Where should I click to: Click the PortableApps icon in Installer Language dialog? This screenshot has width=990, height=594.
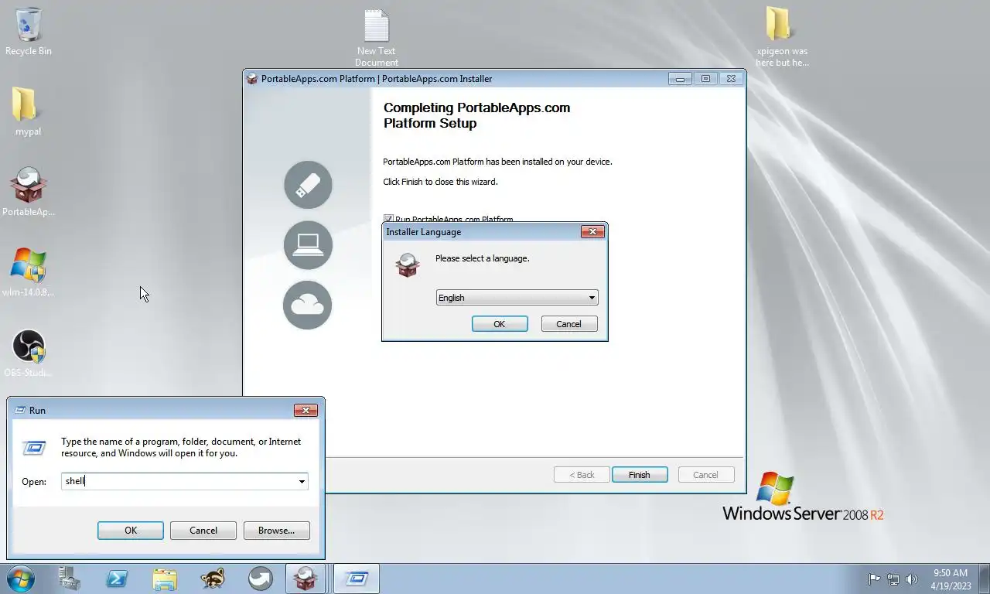pos(408,265)
